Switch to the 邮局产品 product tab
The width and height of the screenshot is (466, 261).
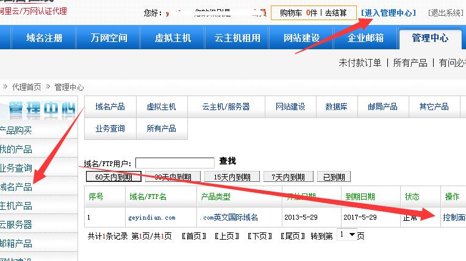coord(382,106)
